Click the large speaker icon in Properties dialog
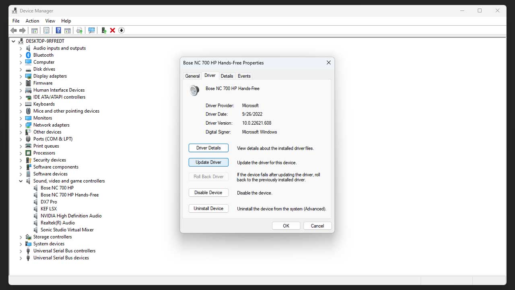The height and width of the screenshot is (290, 515). (x=194, y=90)
